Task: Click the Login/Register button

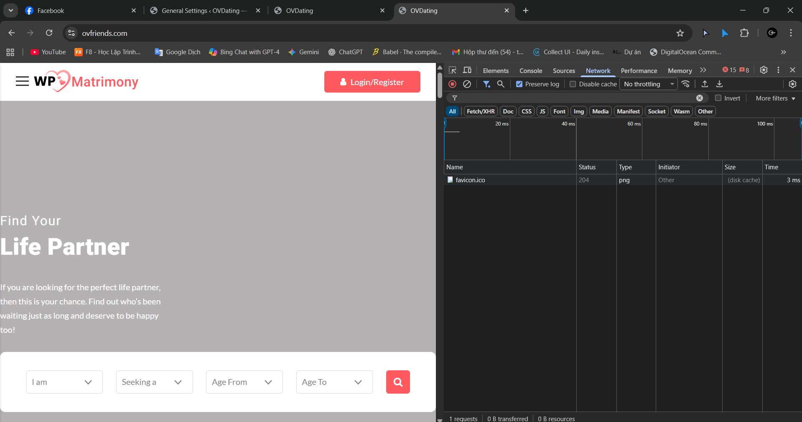Action: [372, 82]
